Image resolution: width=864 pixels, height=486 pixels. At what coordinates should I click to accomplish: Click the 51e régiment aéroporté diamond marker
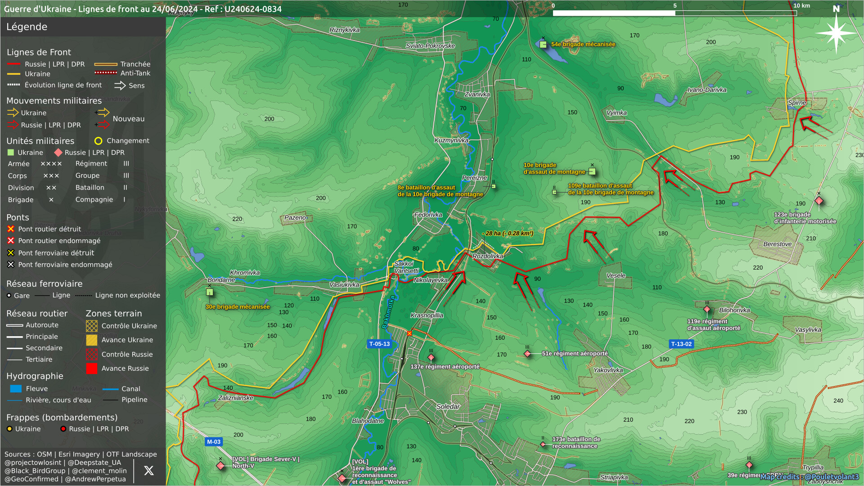tap(527, 354)
